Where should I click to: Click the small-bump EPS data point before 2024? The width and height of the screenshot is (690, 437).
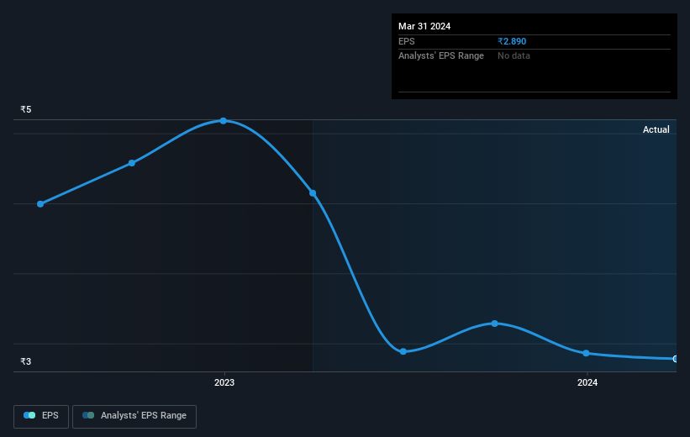(x=495, y=324)
